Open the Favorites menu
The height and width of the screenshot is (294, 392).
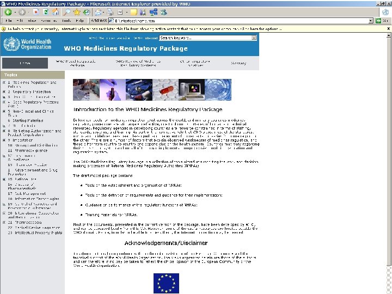coord(49,21)
